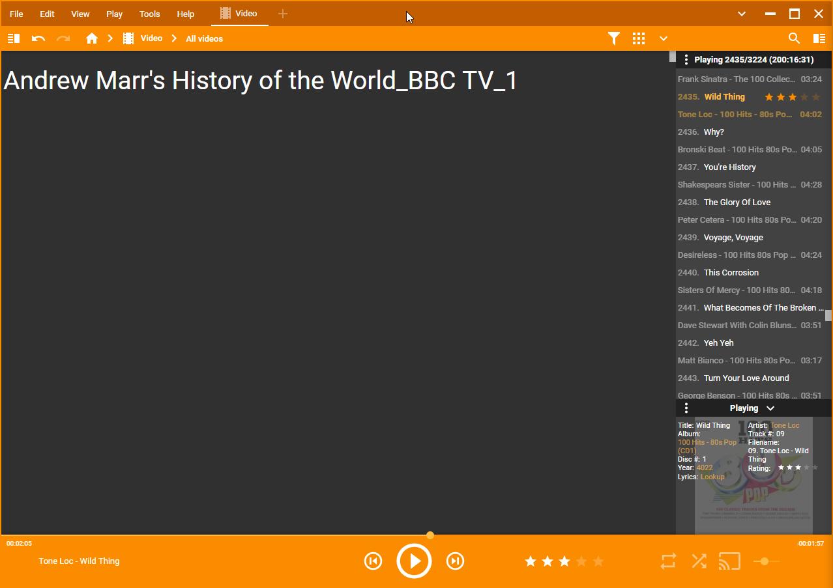Click the Tone Loc artist link

[x=785, y=425]
